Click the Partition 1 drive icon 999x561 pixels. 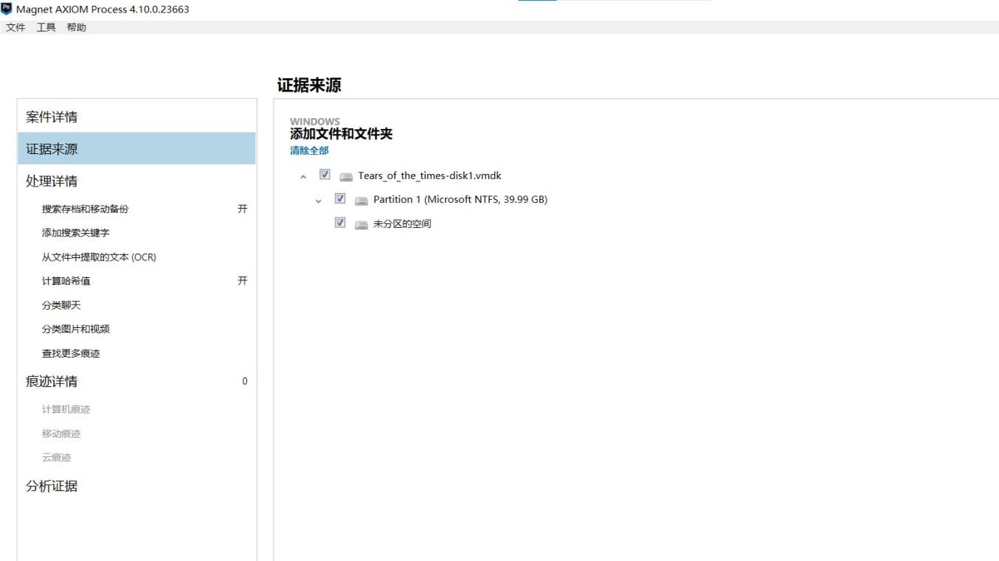pyautogui.click(x=361, y=201)
